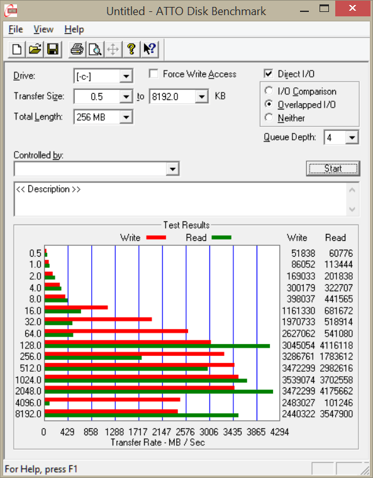Click the ATTO application icon in title bar
Screen dimensions: 373x478
click(11, 11)
